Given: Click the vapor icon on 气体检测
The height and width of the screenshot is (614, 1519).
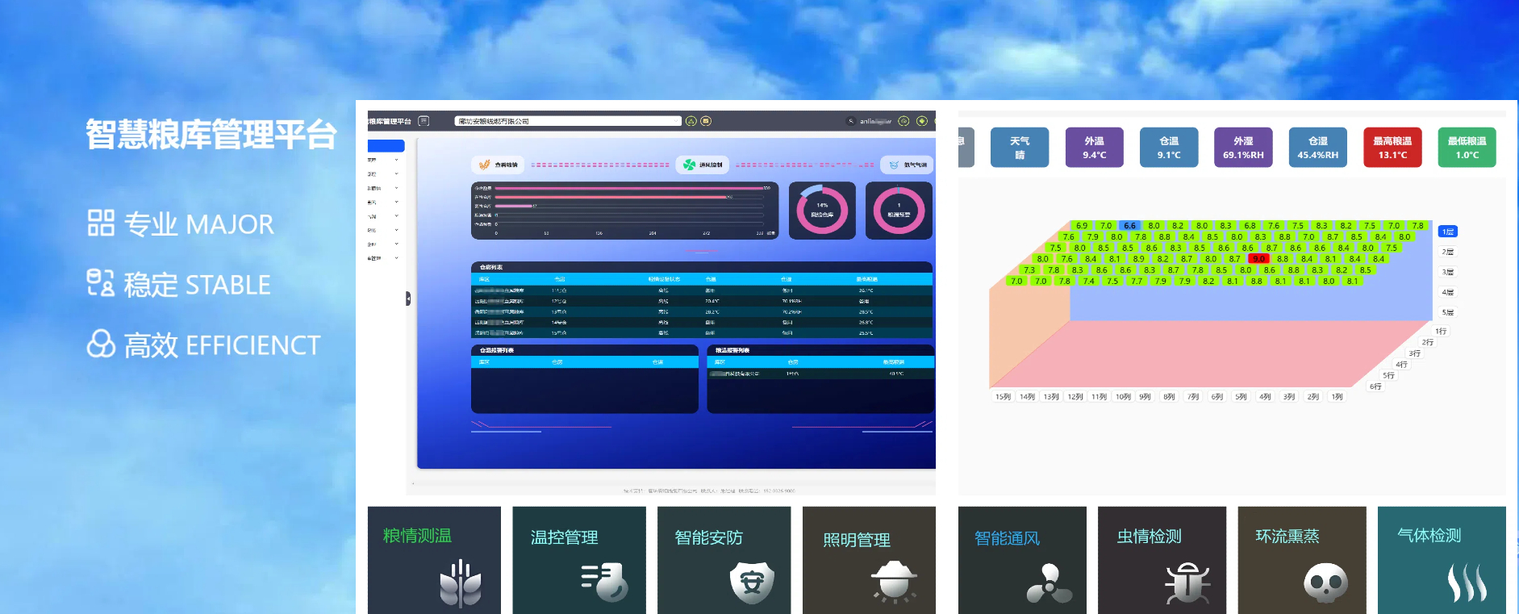Looking at the screenshot, I should pos(1467,583).
